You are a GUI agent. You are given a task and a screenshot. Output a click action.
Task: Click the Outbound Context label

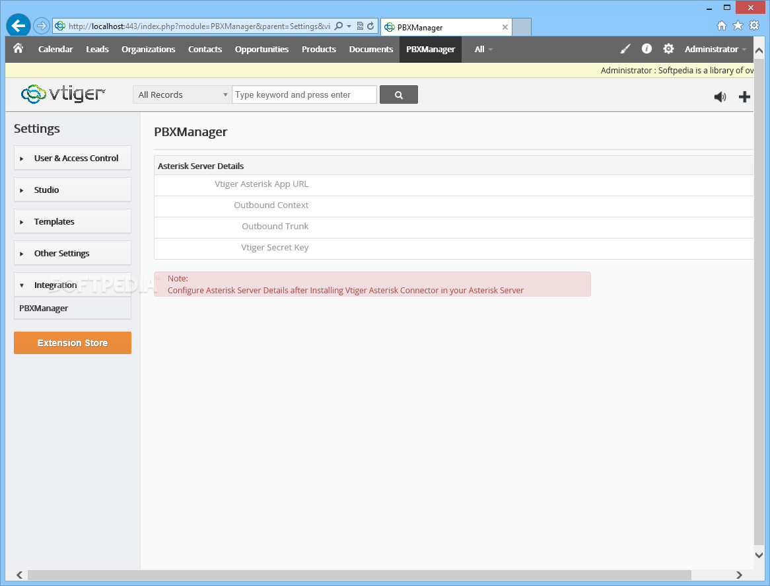click(x=271, y=205)
